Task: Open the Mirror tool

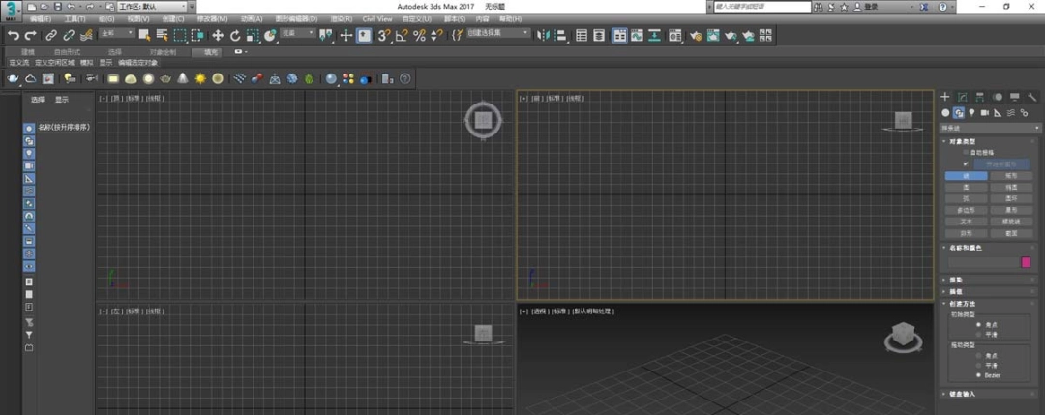Action: click(543, 35)
